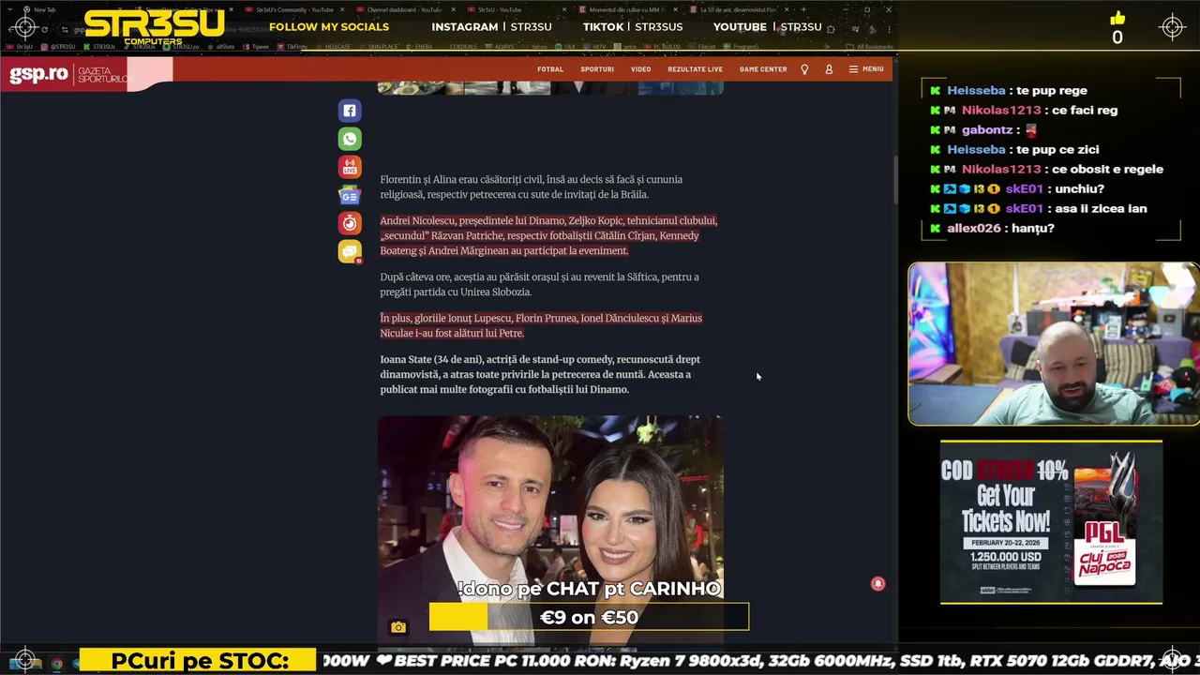Click the PGL Cluj-Napoca tickets ad banner
Screen dimensions: 1200x675
click(1051, 522)
